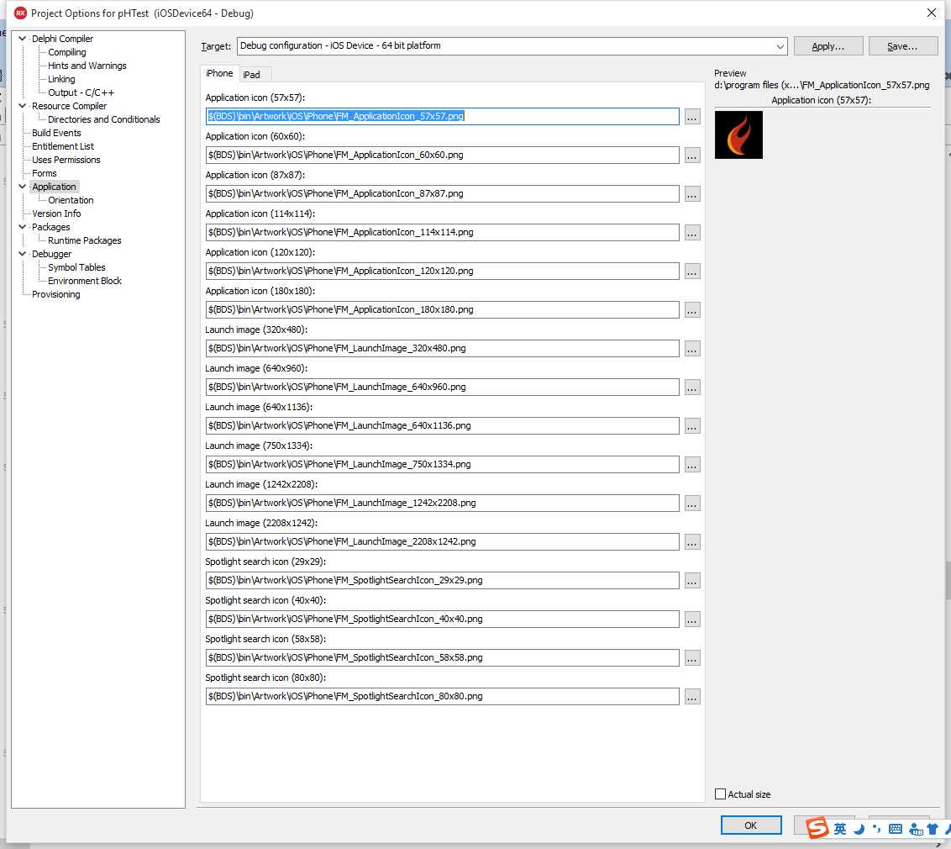Confirm with the OK button
Viewport: 951px width, 849px height.
pyautogui.click(x=751, y=825)
